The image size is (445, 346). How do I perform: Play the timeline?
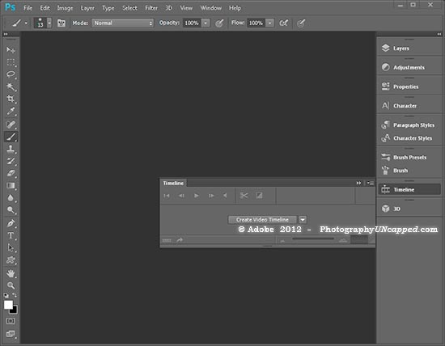point(196,196)
